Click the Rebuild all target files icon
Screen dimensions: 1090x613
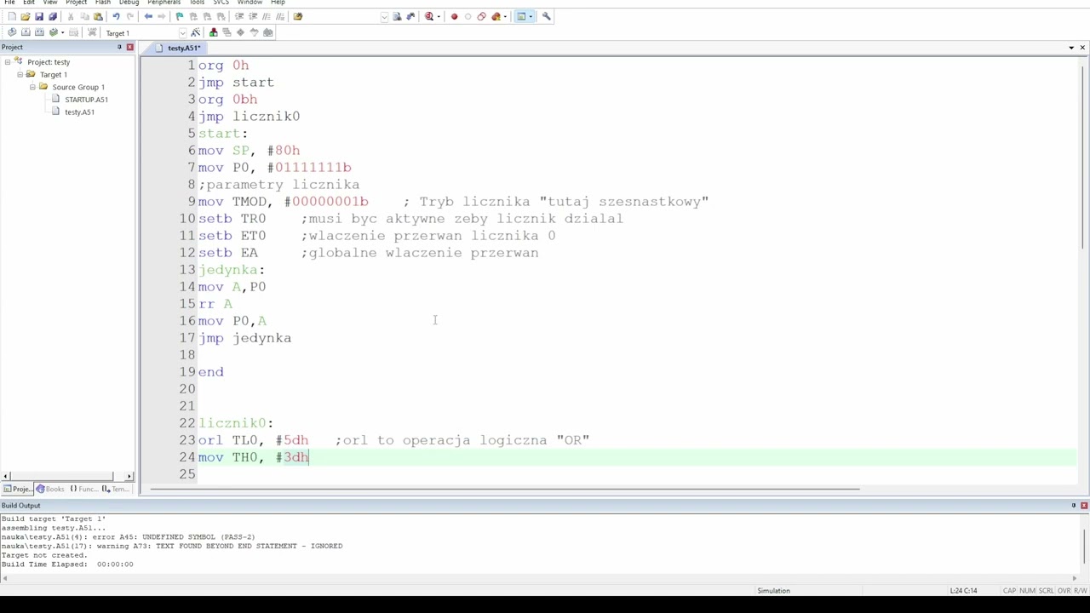tap(39, 32)
